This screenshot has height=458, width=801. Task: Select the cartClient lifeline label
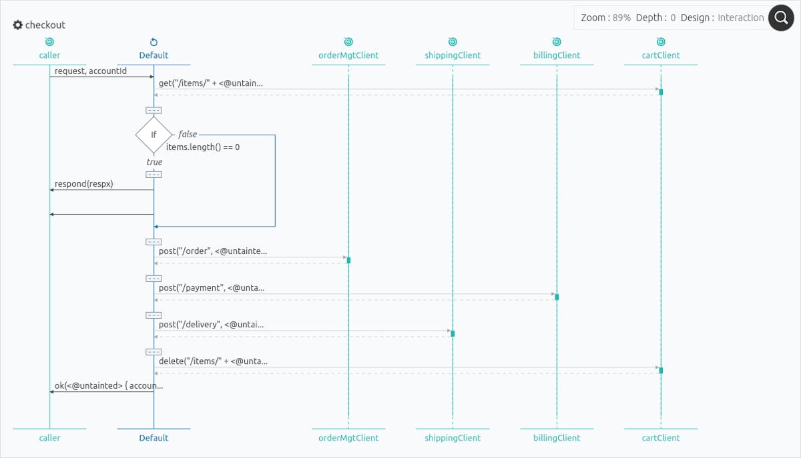tap(660, 55)
